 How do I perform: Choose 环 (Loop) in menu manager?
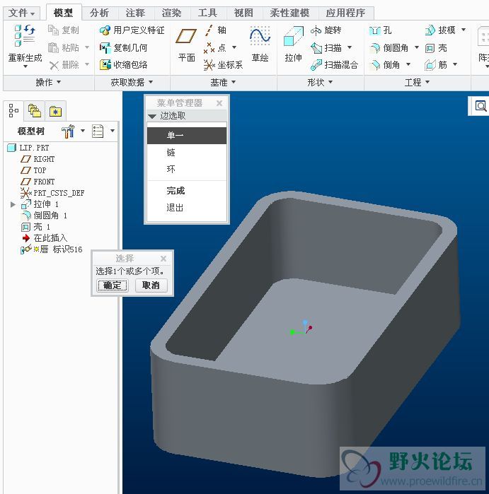coord(187,169)
